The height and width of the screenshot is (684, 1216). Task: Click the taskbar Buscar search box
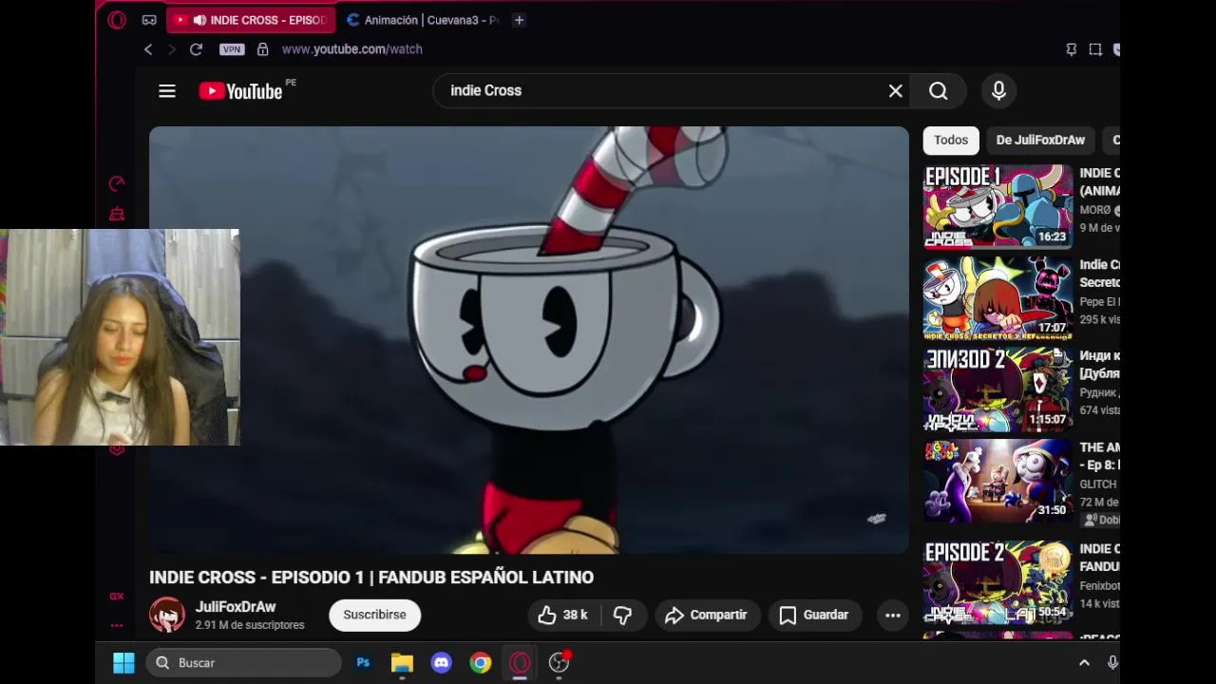tap(243, 663)
